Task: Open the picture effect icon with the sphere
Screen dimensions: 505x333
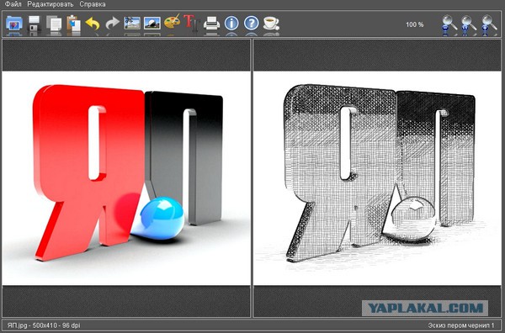Action: (152, 24)
